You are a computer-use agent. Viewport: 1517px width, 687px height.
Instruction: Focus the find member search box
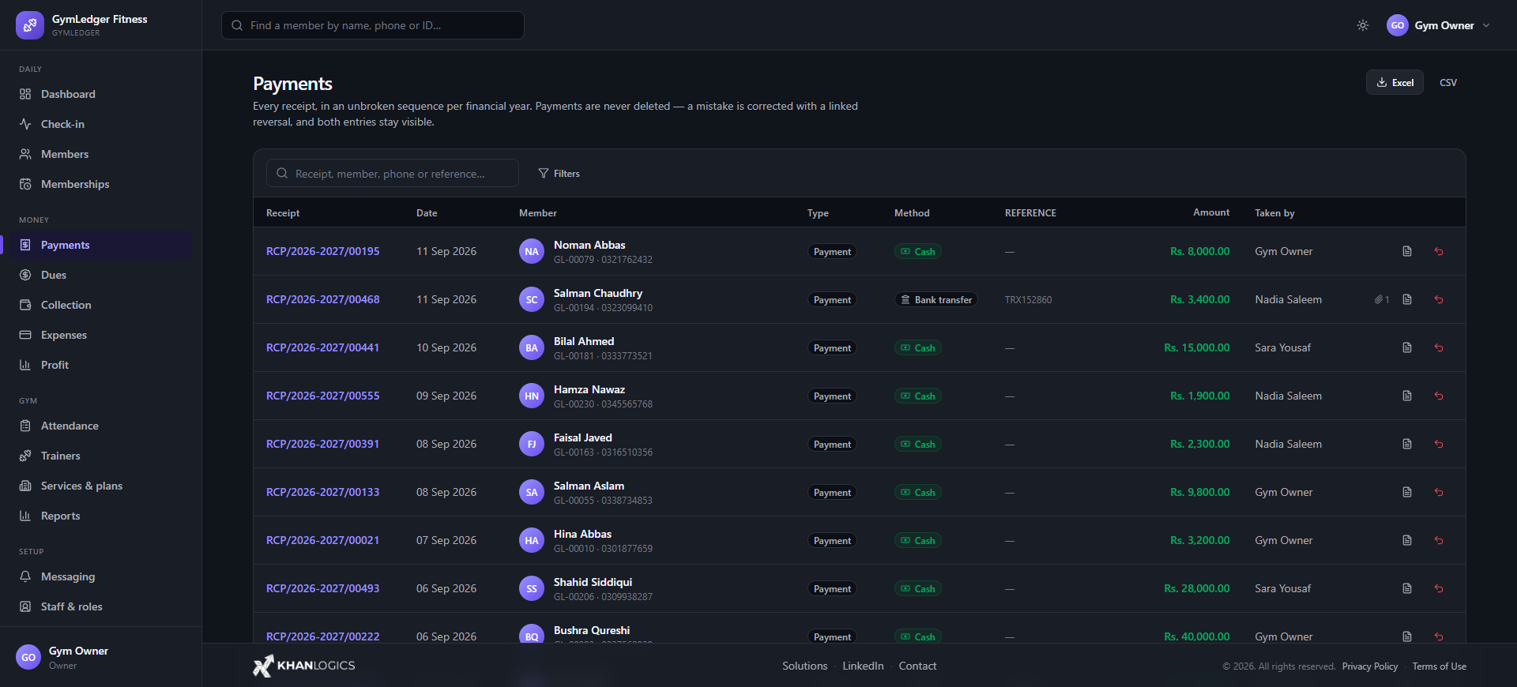click(x=373, y=25)
